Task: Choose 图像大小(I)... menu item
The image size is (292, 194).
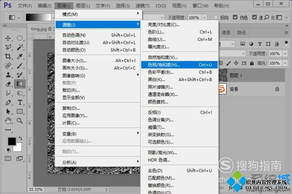Action: tap(98, 61)
